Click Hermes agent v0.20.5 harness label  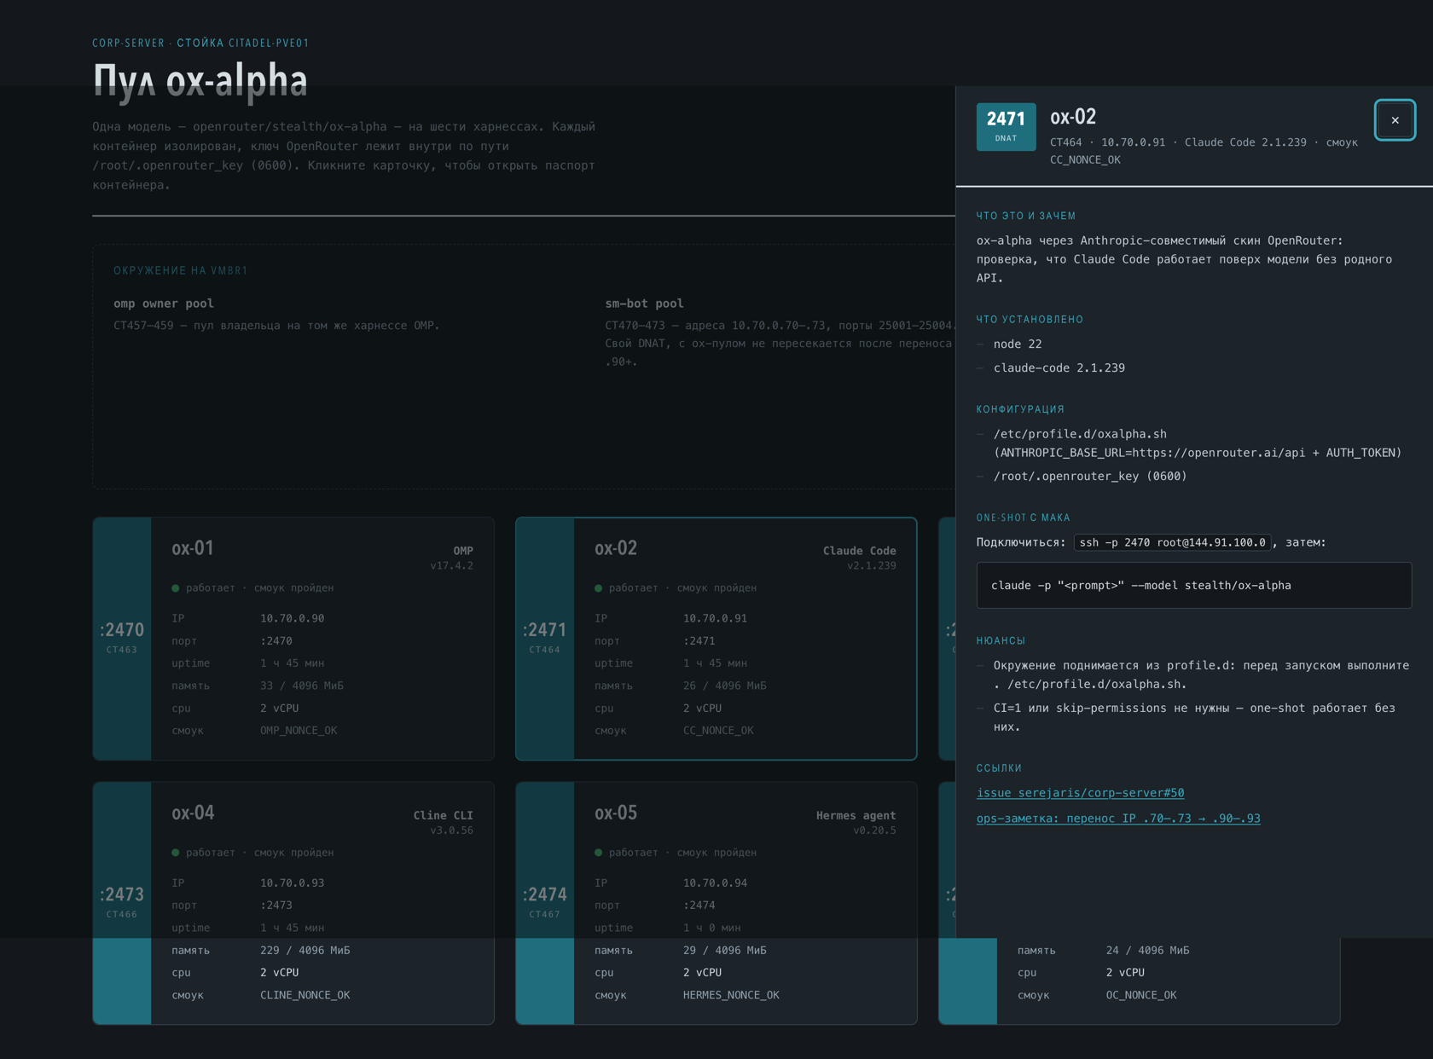tap(856, 822)
